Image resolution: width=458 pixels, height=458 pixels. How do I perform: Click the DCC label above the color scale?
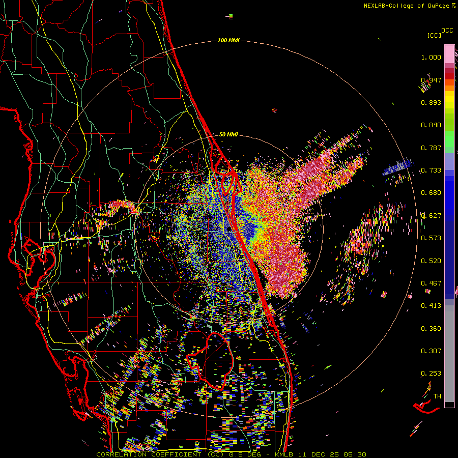[x=447, y=31]
